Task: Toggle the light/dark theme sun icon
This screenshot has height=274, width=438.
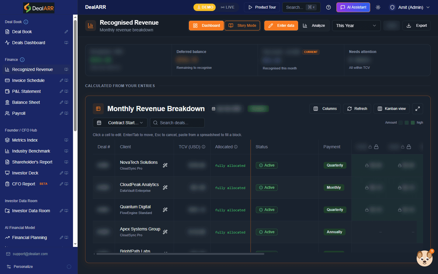Action: 378,7
